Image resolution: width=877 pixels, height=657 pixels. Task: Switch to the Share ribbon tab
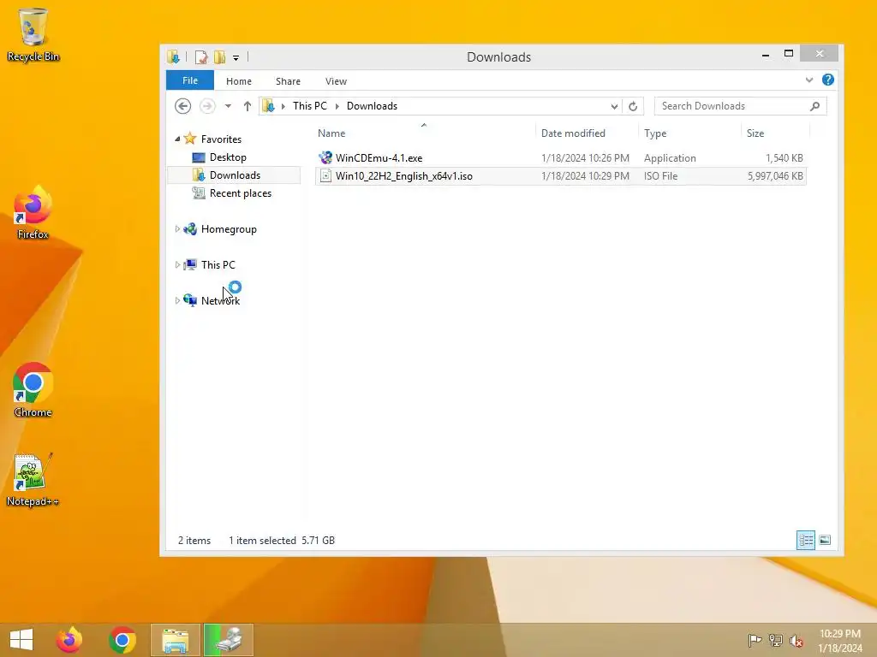[288, 81]
